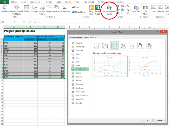Select the basic Scatter chart subtype icon
This screenshot has height=126, width=169.
tap(96, 45)
